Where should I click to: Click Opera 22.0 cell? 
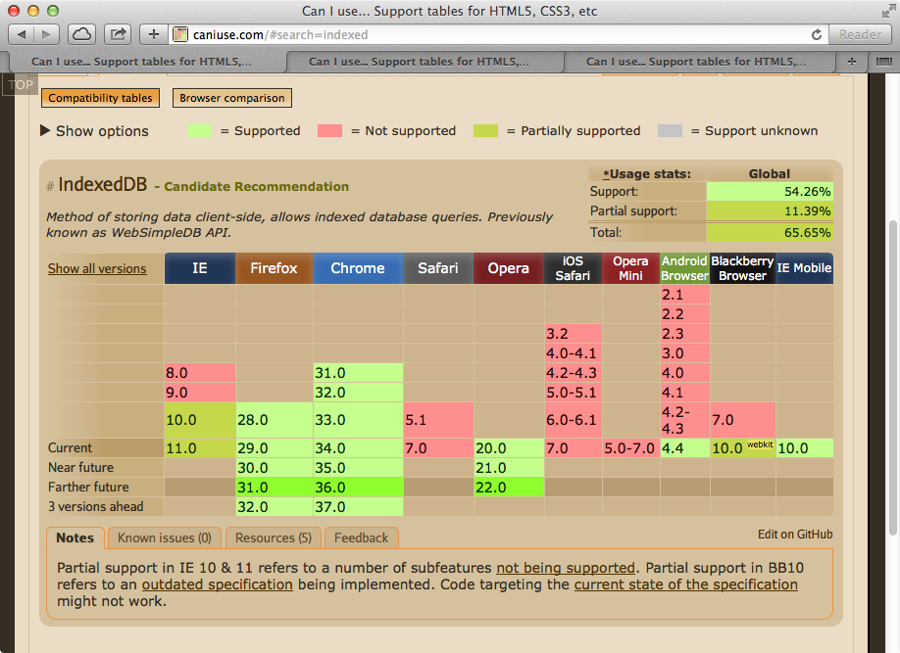point(509,488)
